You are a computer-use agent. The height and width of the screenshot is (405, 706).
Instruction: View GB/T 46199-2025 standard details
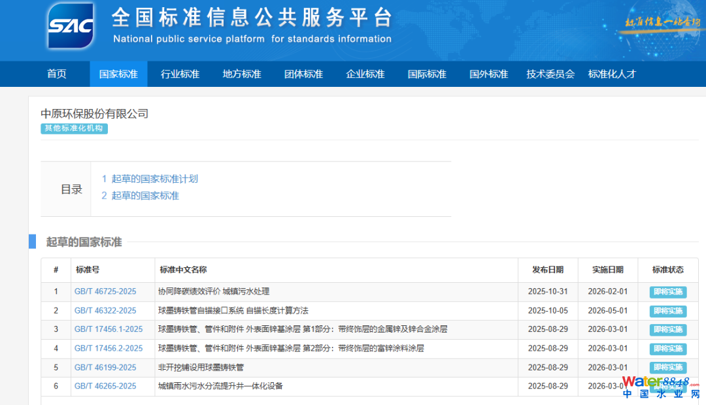tap(105, 367)
